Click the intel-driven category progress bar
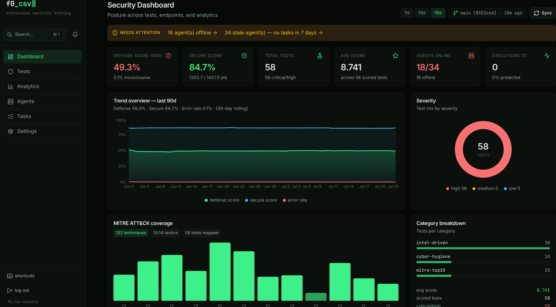 pyautogui.click(x=483, y=248)
